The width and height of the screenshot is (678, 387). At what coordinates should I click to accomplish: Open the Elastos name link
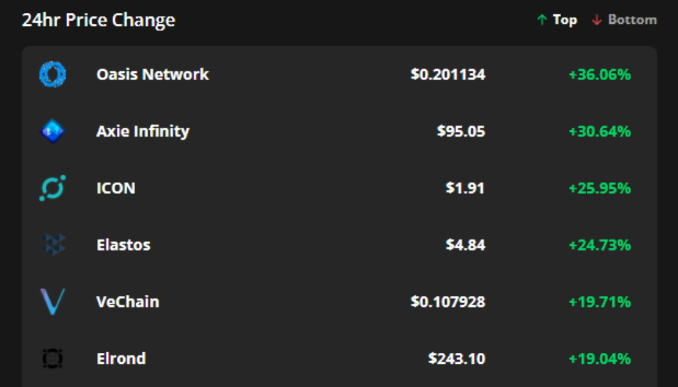(123, 245)
